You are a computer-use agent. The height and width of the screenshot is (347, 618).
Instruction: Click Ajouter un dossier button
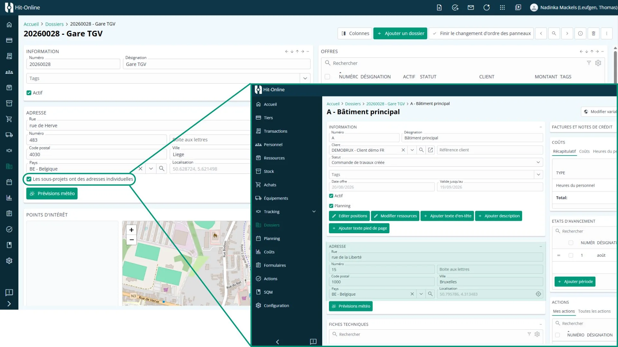pyautogui.click(x=400, y=33)
